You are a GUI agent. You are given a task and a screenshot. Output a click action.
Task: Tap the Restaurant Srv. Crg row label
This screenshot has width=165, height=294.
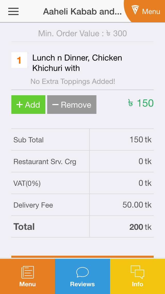click(45, 162)
